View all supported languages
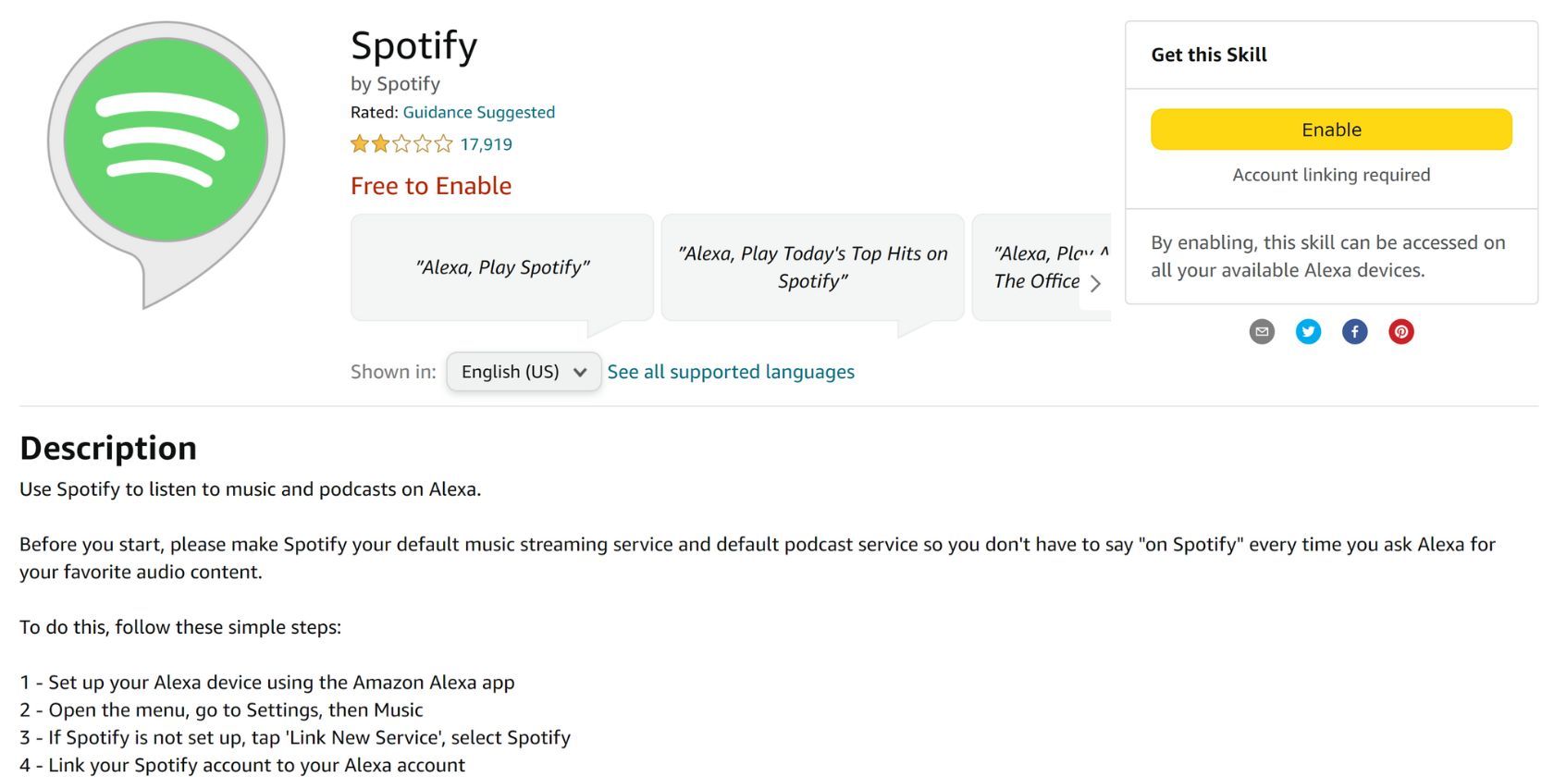This screenshot has width=1554, height=777. pos(731,371)
